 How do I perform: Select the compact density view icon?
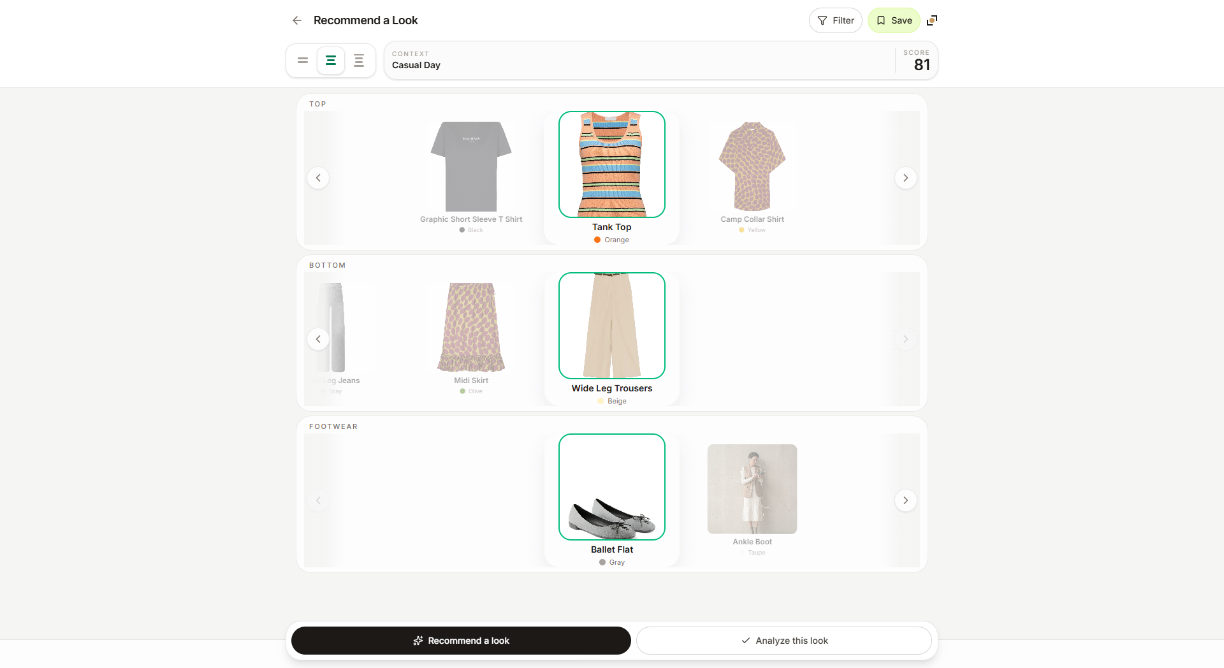303,61
